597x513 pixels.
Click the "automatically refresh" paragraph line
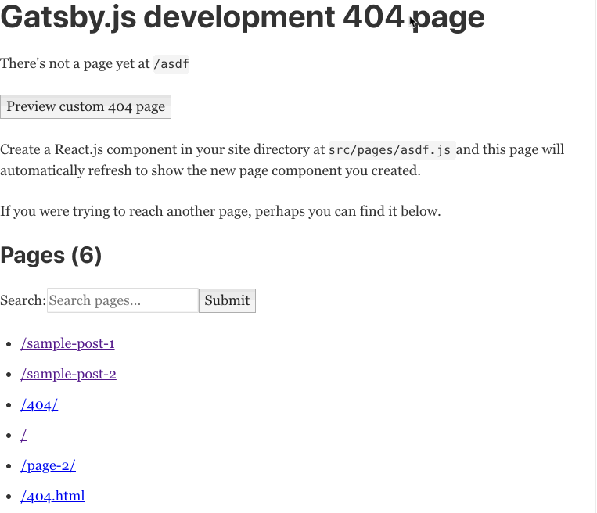[210, 170]
